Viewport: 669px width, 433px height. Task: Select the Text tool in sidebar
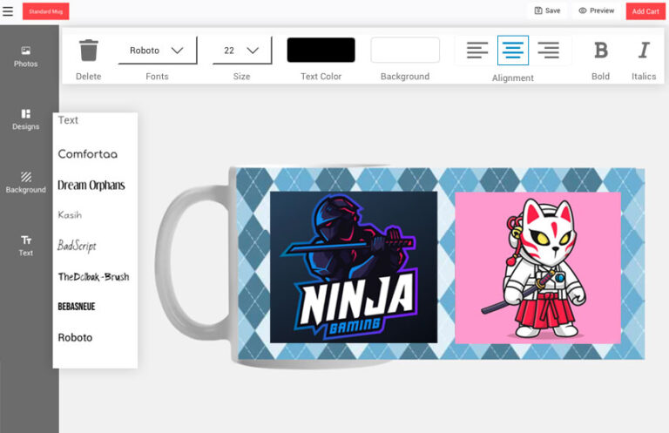tap(26, 245)
